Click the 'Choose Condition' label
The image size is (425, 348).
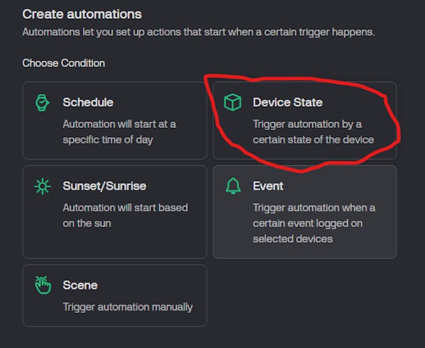tap(63, 63)
